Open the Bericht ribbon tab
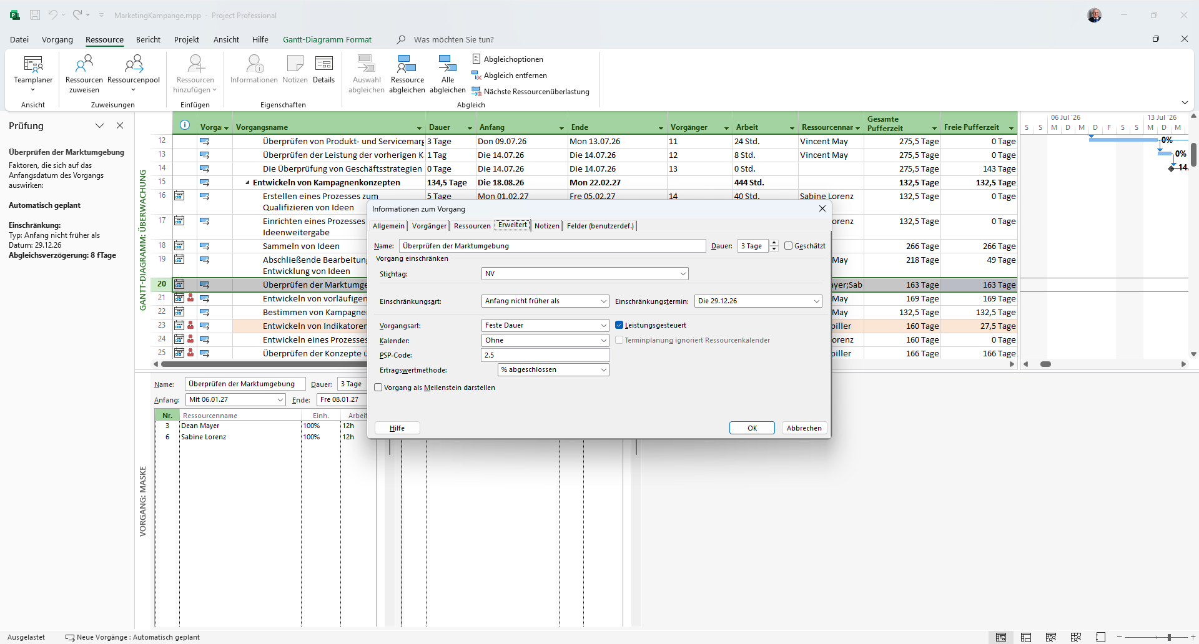 coord(148,39)
